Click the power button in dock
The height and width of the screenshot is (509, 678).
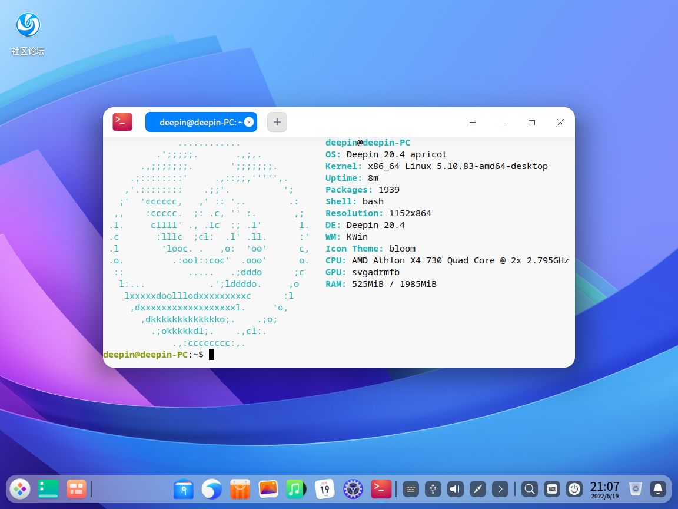pos(574,488)
